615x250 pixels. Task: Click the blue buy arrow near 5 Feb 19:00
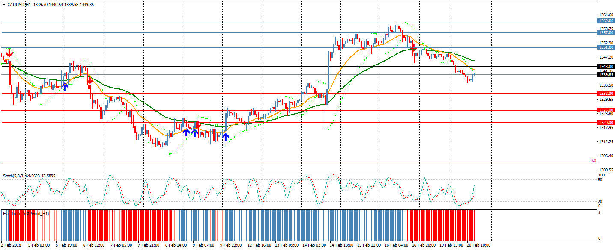click(65, 87)
